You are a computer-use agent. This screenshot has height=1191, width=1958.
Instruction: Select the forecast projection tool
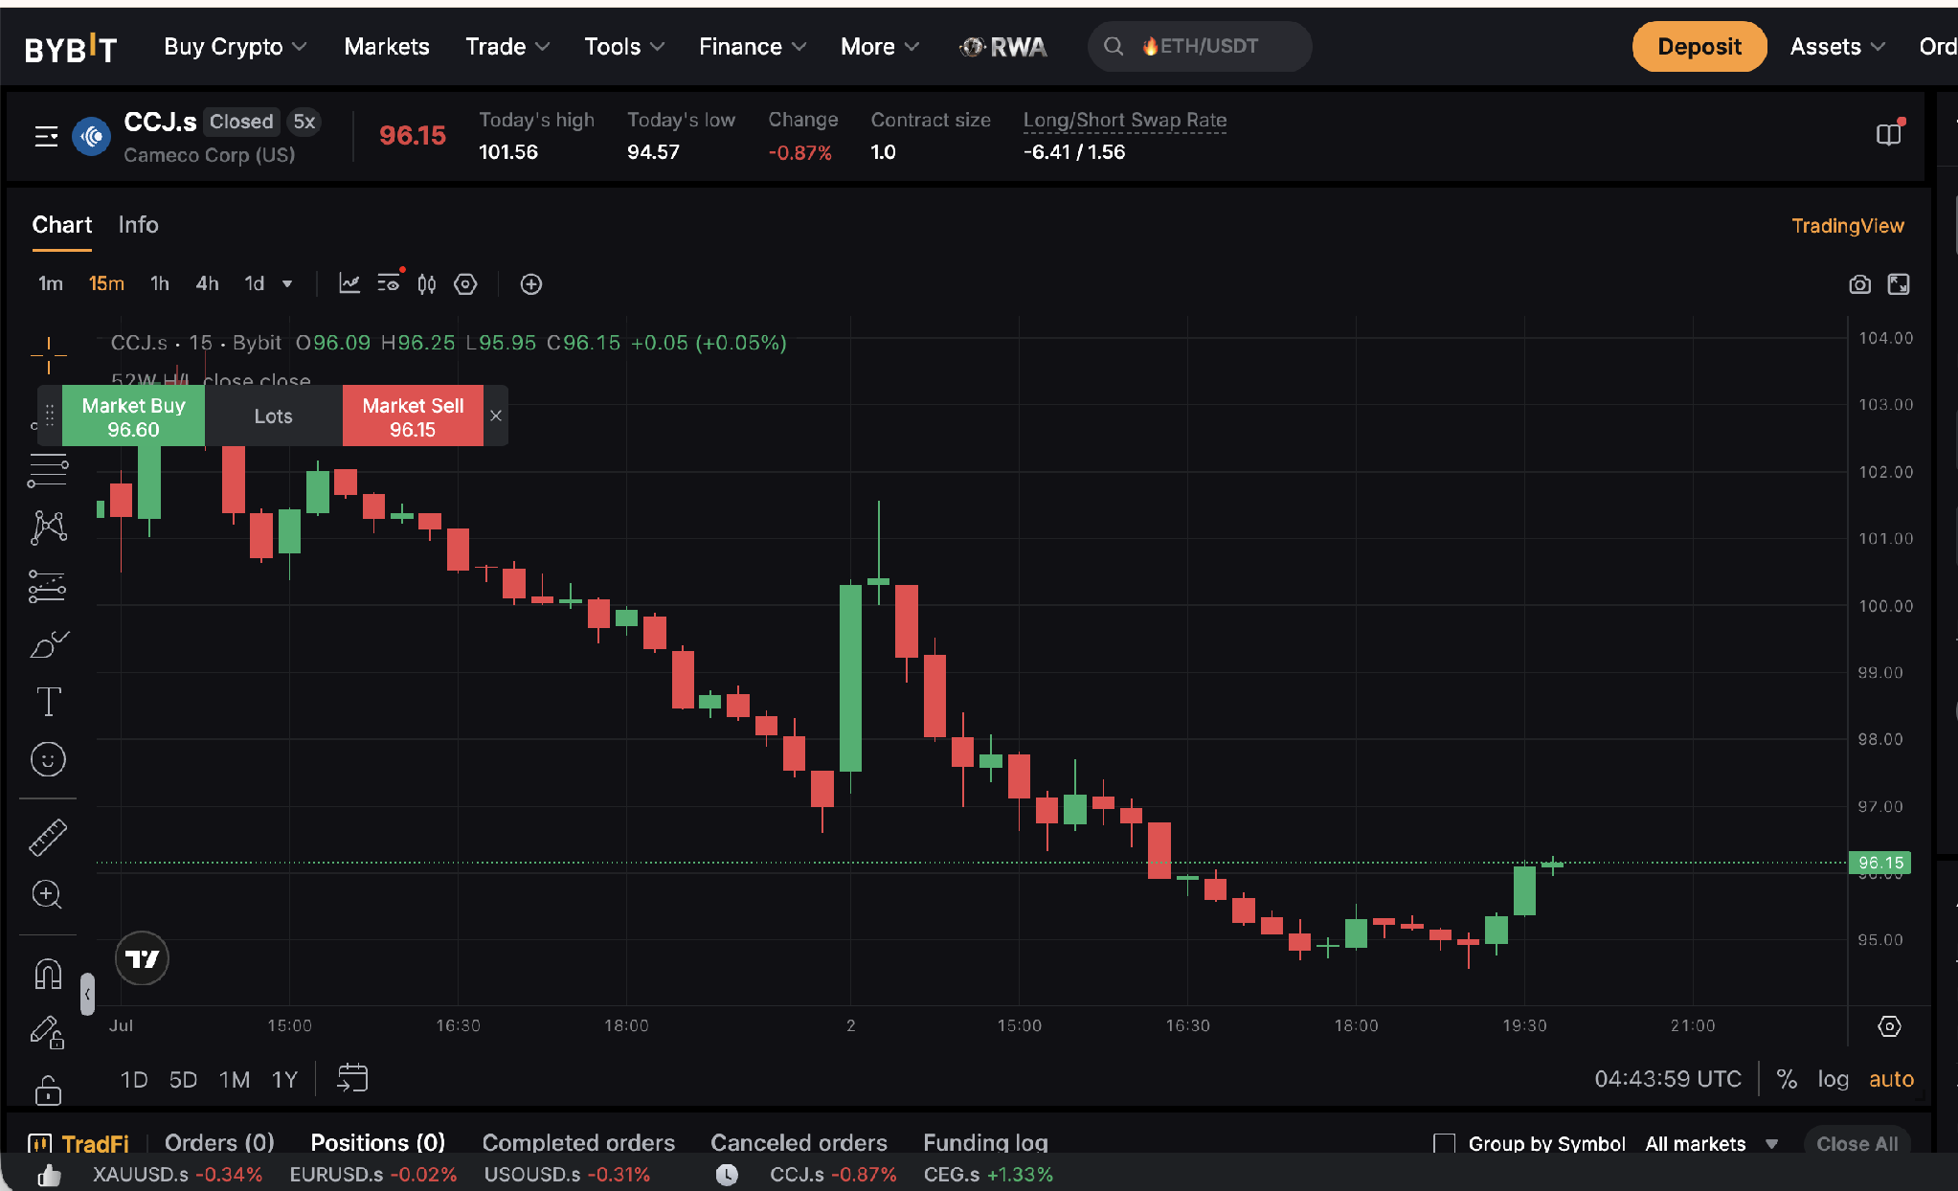coord(48,586)
